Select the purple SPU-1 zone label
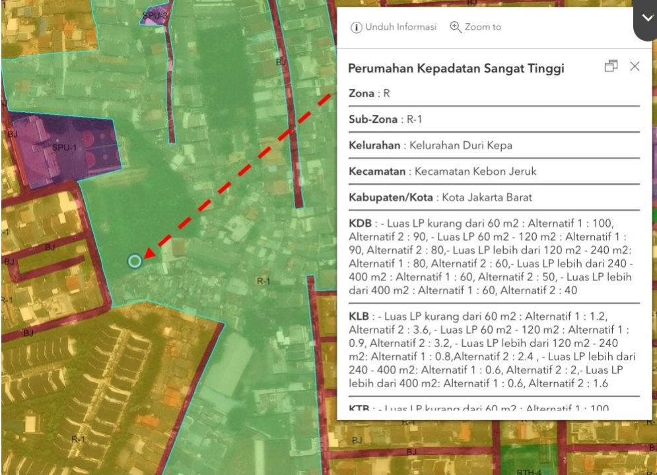This screenshot has height=475, width=657. (x=65, y=147)
